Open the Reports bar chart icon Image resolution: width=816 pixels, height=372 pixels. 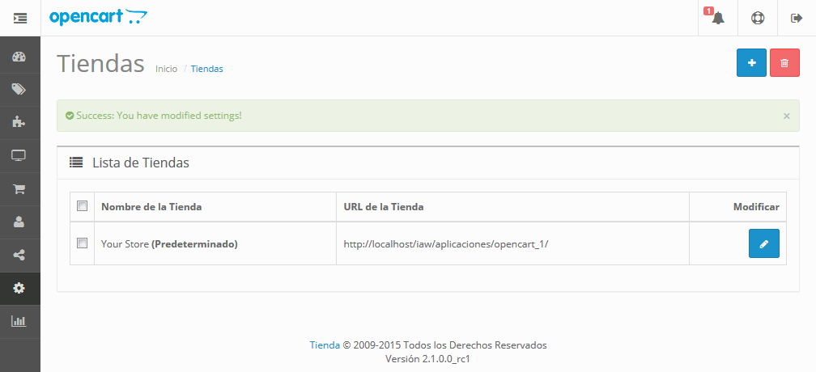click(x=19, y=321)
